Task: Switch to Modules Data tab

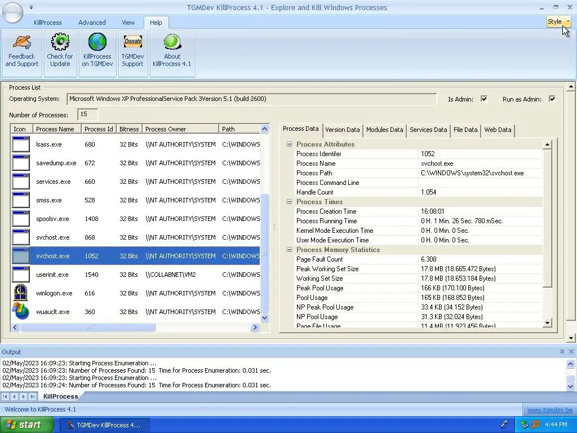Action: pos(384,130)
